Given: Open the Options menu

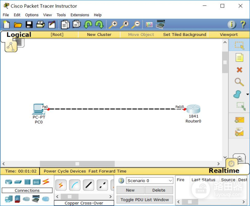Looking at the screenshot, I should (x=32, y=15).
